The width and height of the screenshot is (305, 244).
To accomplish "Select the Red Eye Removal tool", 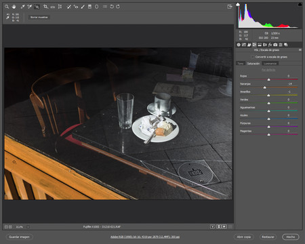I will [x=76, y=7].
